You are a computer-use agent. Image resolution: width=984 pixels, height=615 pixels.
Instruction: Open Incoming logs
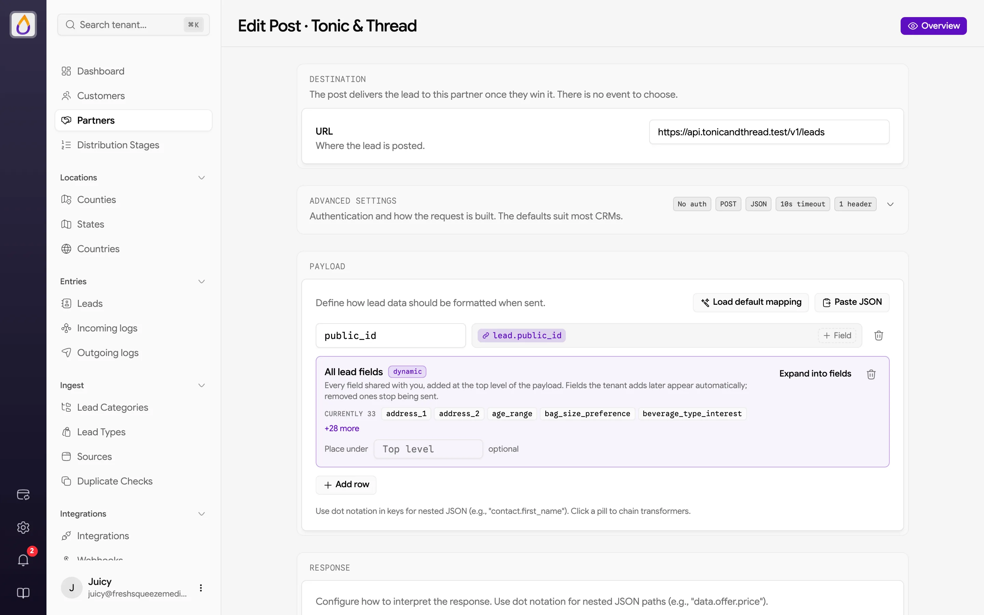tap(133, 328)
